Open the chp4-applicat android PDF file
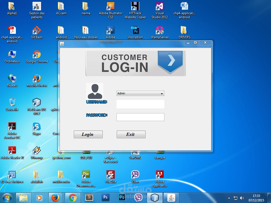The height and width of the screenshot is (203, 271). tap(12, 34)
